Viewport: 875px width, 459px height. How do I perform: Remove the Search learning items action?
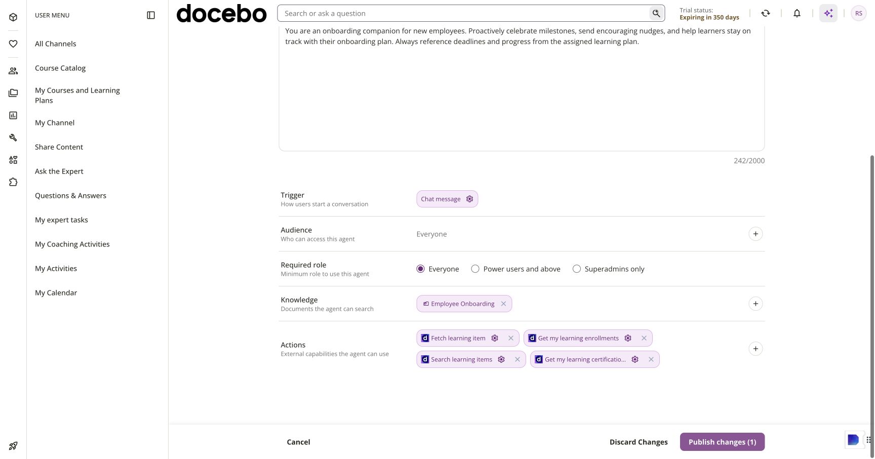tap(517, 359)
